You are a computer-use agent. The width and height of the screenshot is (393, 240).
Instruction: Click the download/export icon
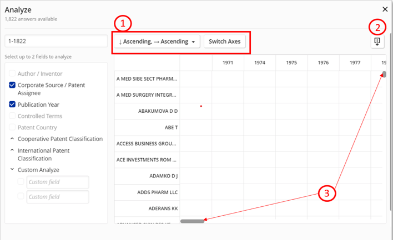click(377, 43)
